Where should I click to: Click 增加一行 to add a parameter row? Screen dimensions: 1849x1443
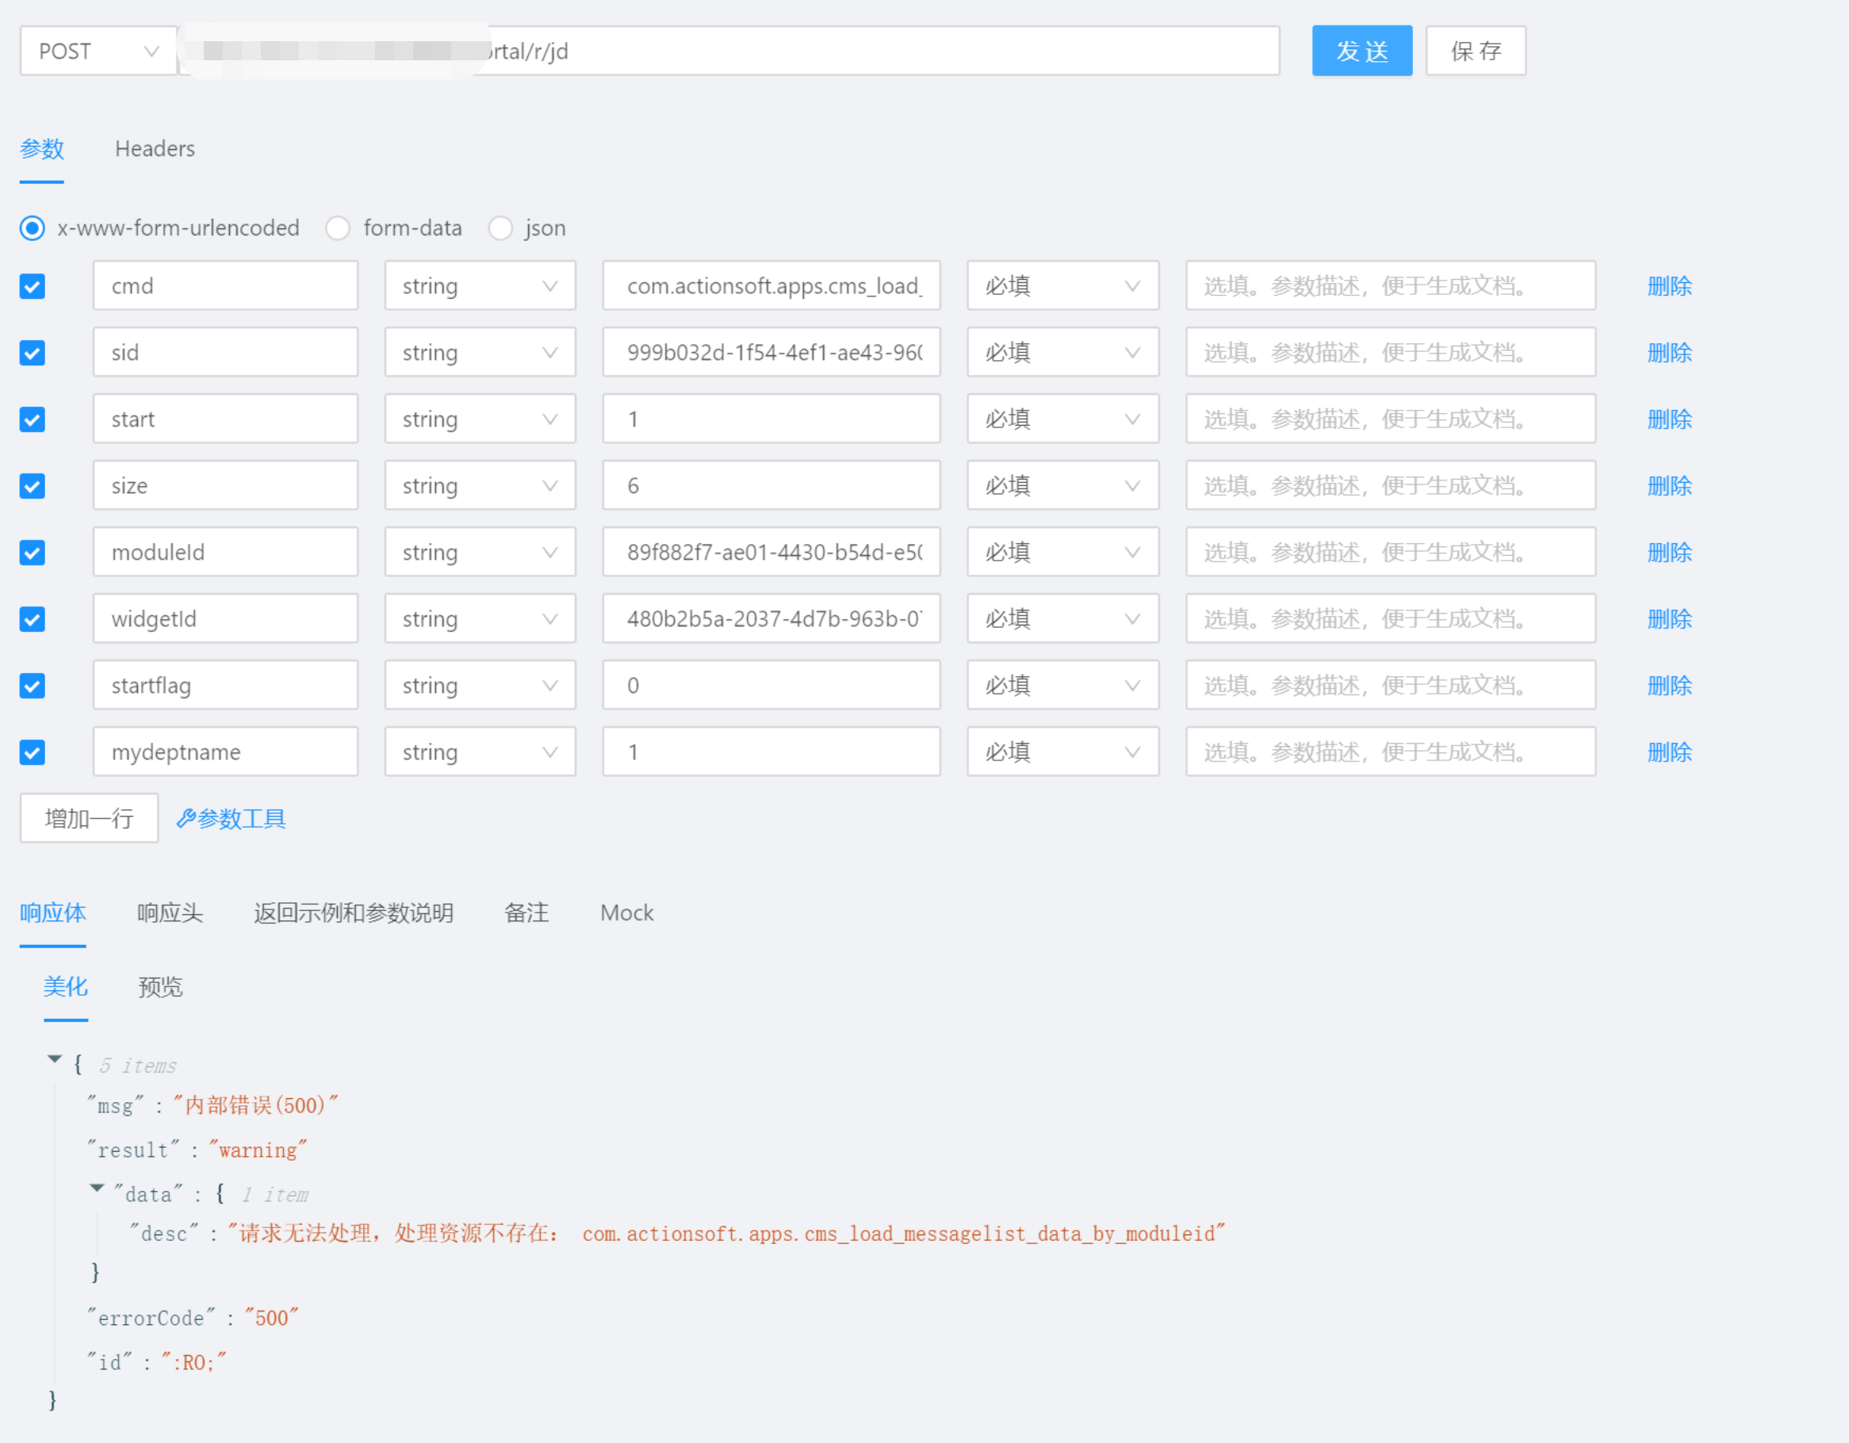pyautogui.click(x=89, y=818)
